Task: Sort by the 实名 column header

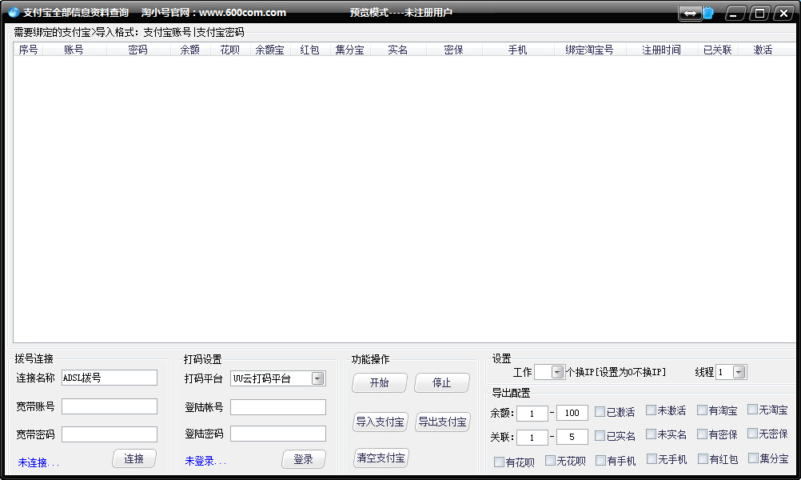Action: point(397,50)
